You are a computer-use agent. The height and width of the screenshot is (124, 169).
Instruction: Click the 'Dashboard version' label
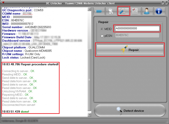(16, 41)
